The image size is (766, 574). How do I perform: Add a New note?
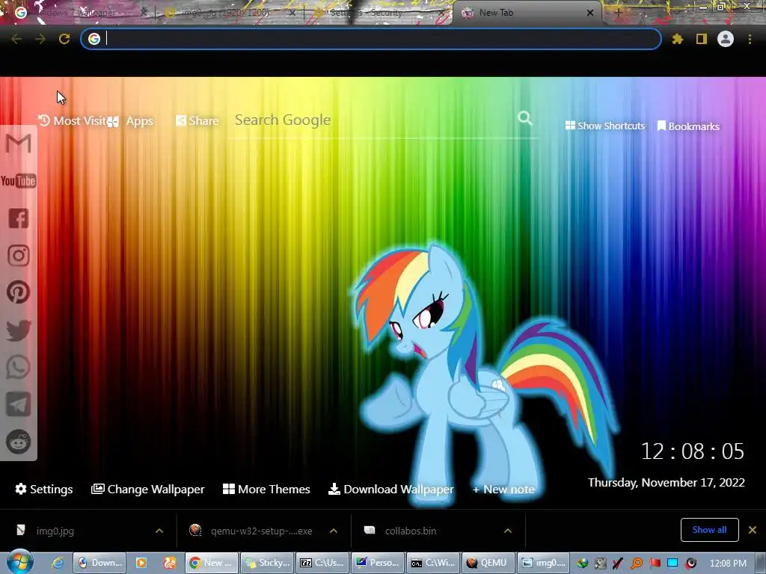pos(503,489)
